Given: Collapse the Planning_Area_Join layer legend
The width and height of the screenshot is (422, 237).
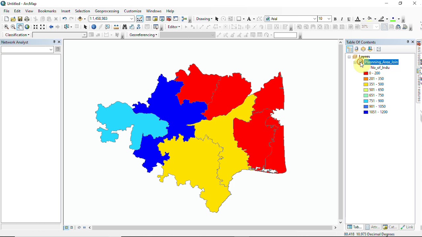Looking at the screenshot, I should point(355,62).
